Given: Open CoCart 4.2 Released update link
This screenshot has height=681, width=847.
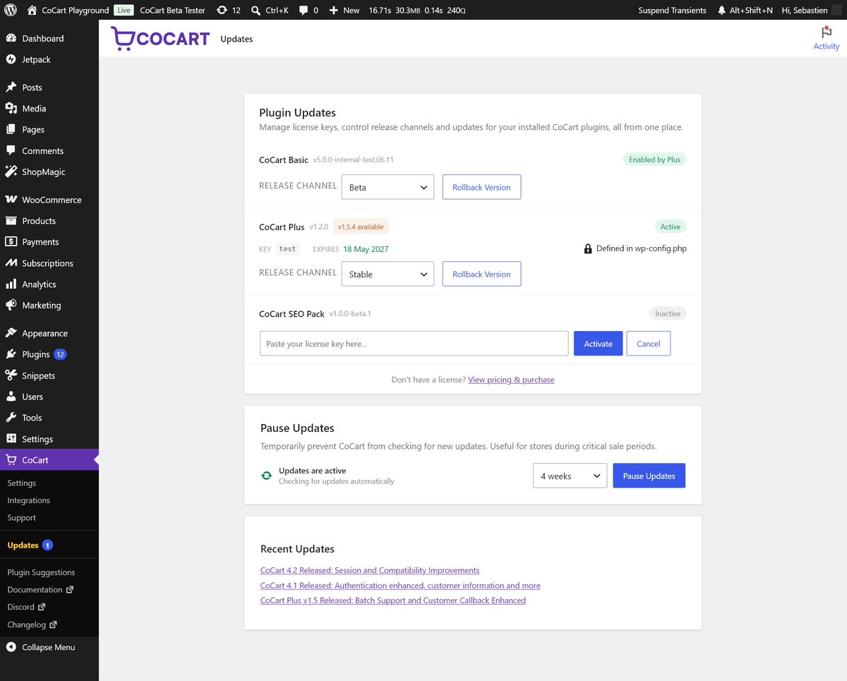Looking at the screenshot, I should 370,570.
